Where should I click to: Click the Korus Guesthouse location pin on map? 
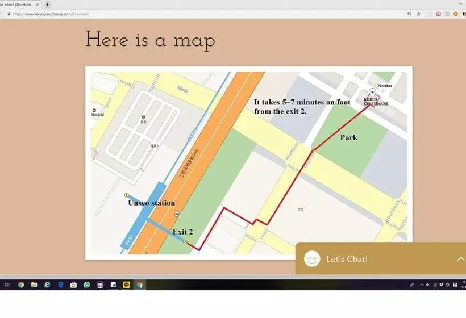click(x=372, y=92)
